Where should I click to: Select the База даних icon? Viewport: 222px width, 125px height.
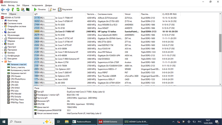[6, 59]
